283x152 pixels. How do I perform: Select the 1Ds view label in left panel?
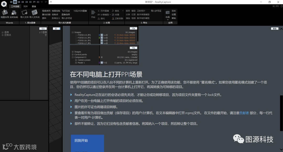pyautogui.click(x=43, y=29)
